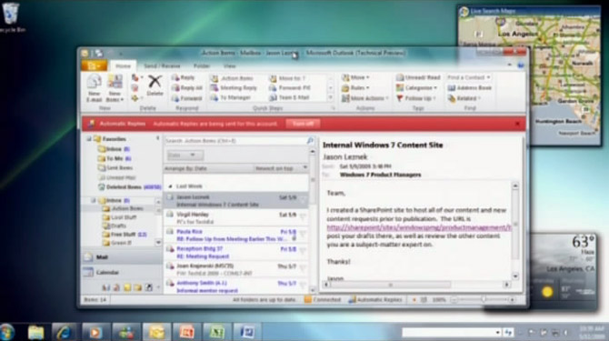Viewport: 609px width, 341px height.
Task: Click the Search Action Items field
Action: point(235,141)
